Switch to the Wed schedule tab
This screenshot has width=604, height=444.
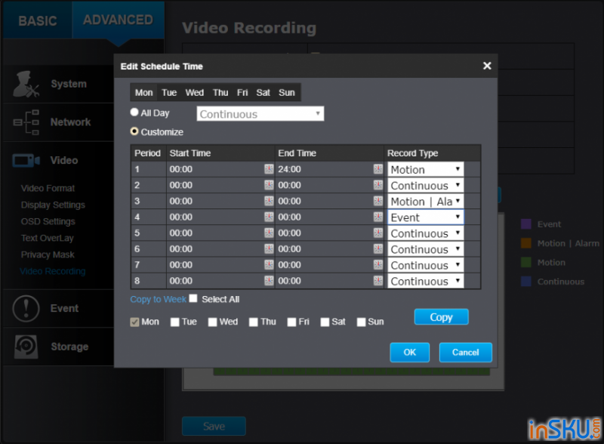click(x=195, y=92)
